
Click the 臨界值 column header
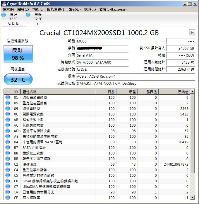click(148, 92)
